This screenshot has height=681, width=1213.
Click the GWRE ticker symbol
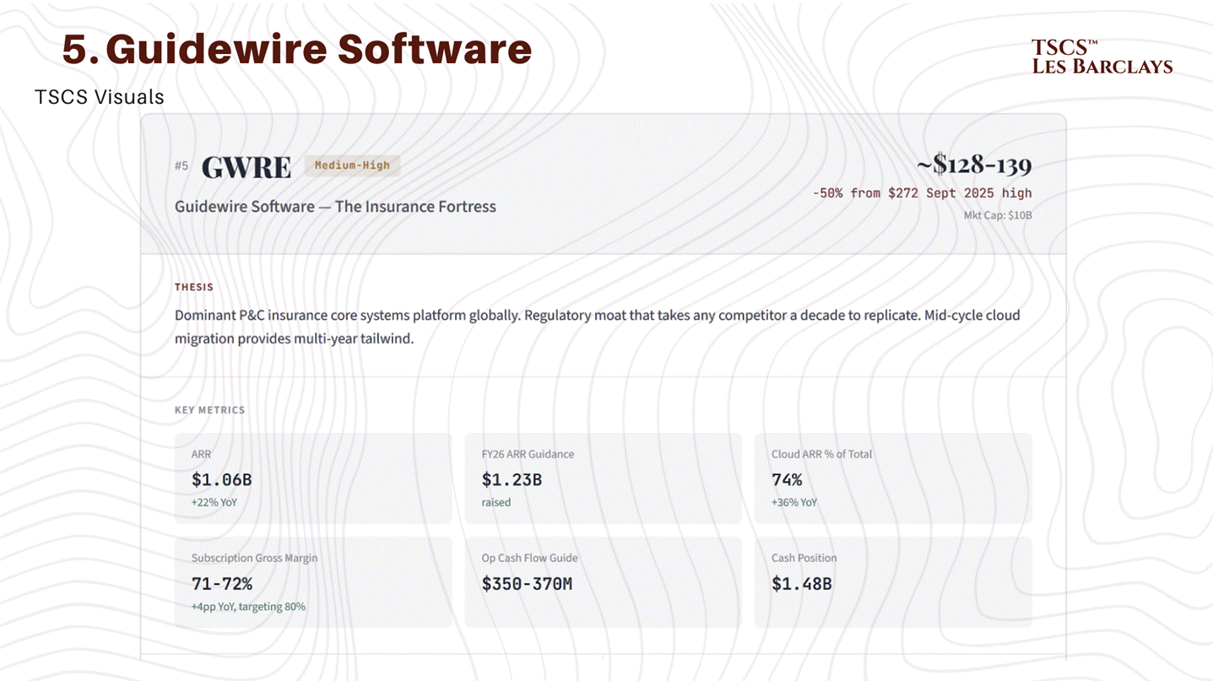pyautogui.click(x=246, y=167)
